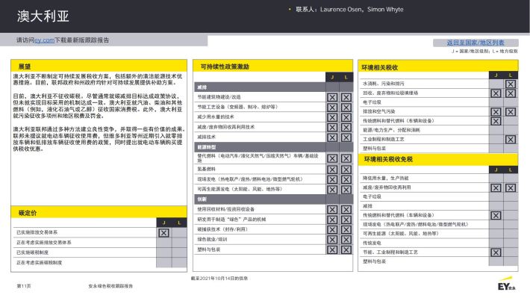Click the EY logo at bottom right

coord(506,284)
